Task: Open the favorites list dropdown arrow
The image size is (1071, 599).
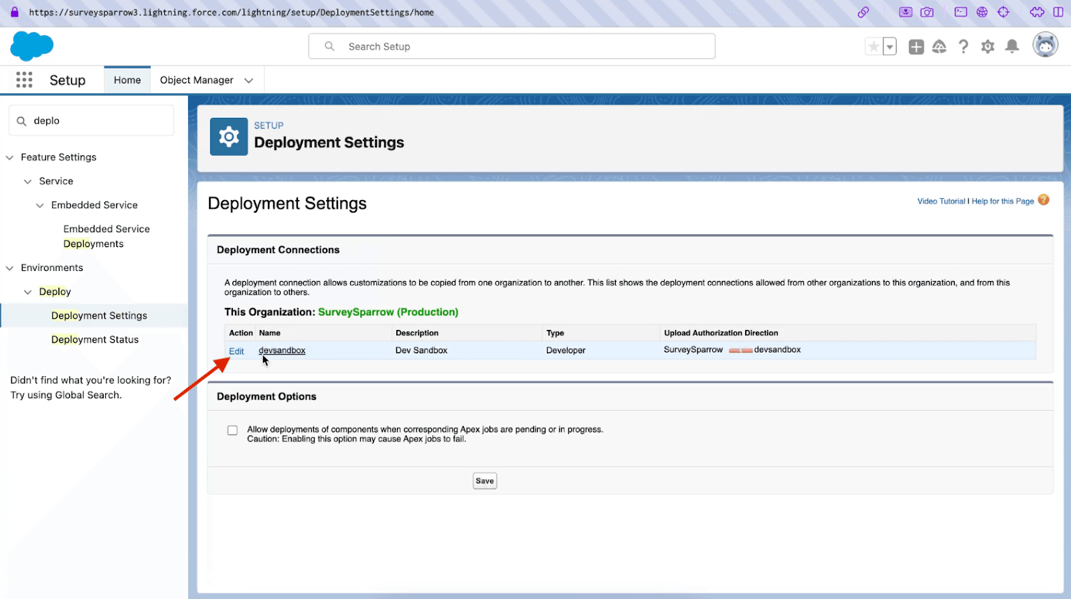Action: tap(890, 47)
